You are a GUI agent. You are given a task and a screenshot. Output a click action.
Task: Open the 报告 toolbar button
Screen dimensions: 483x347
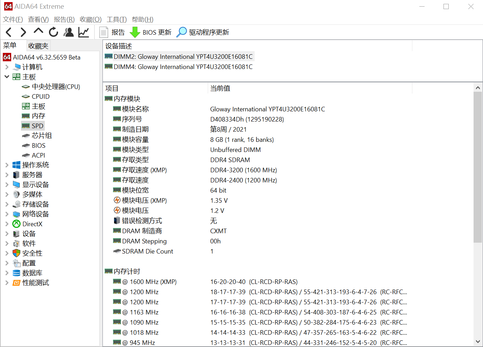coord(112,32)
